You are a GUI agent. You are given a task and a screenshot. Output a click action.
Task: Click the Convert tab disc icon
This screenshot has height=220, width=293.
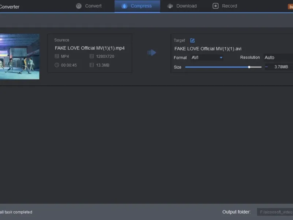(79, 6)
